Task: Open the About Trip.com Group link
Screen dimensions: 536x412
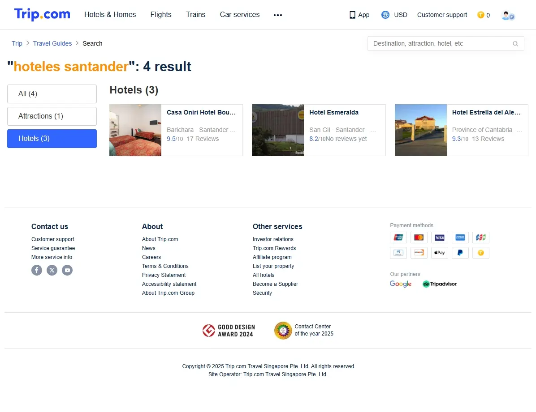Action: click(168, 293)
